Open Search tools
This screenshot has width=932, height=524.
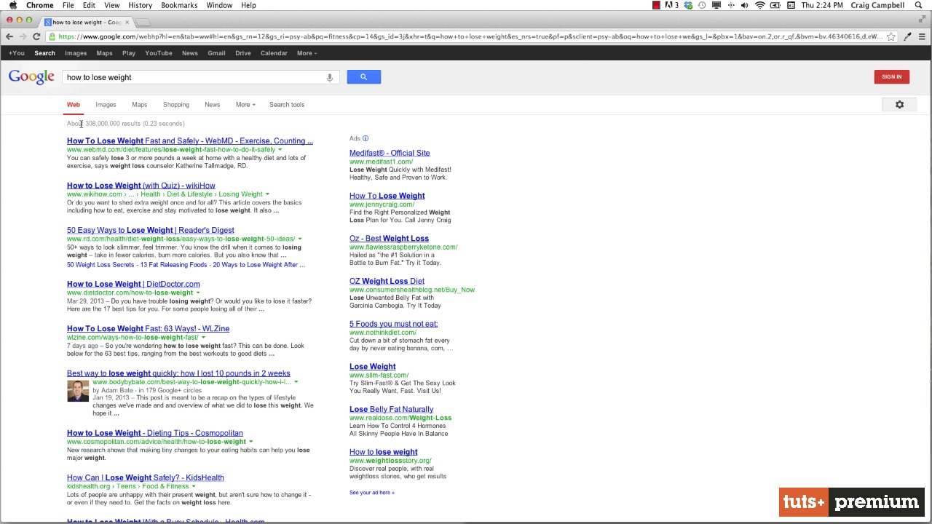click(x=287, y=105)
